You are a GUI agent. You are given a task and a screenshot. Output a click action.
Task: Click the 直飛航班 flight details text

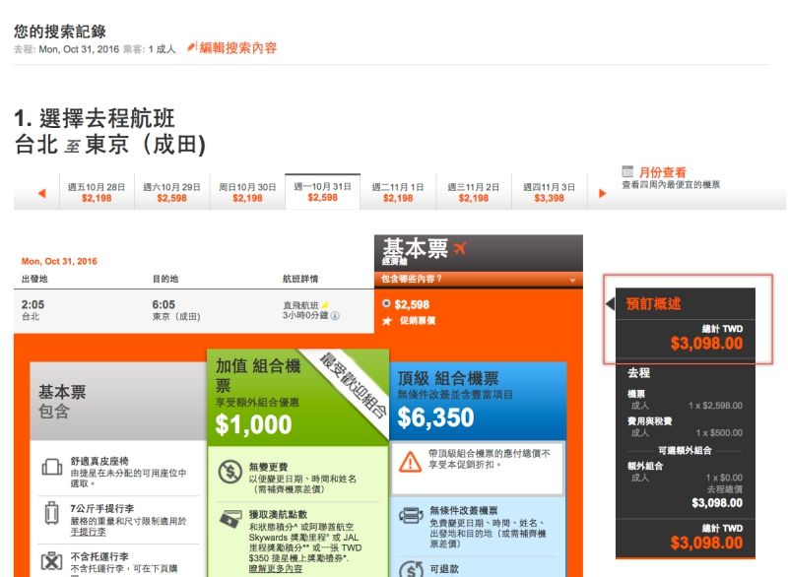[300, 305]
